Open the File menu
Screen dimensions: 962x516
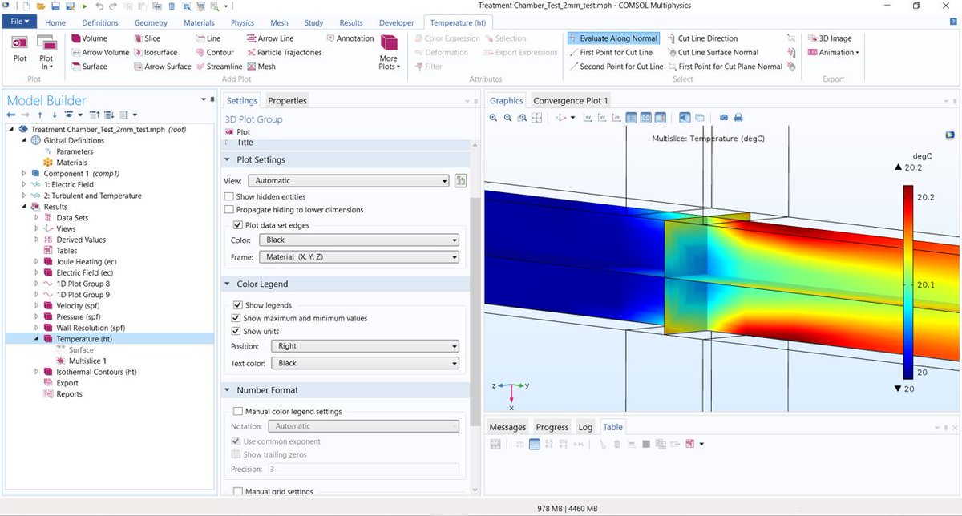click(18, 22)
